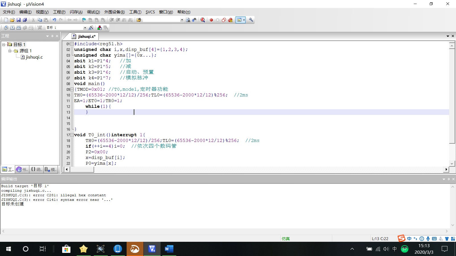Viewport: 456px width, 256px height.
Task: Create a new file with toolbar icon
Action: click(x=6, y=20)
